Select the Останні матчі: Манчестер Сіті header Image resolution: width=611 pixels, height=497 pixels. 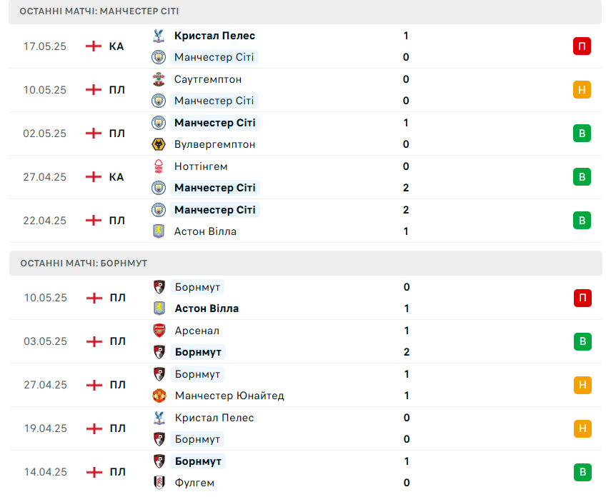click(305, 11)
